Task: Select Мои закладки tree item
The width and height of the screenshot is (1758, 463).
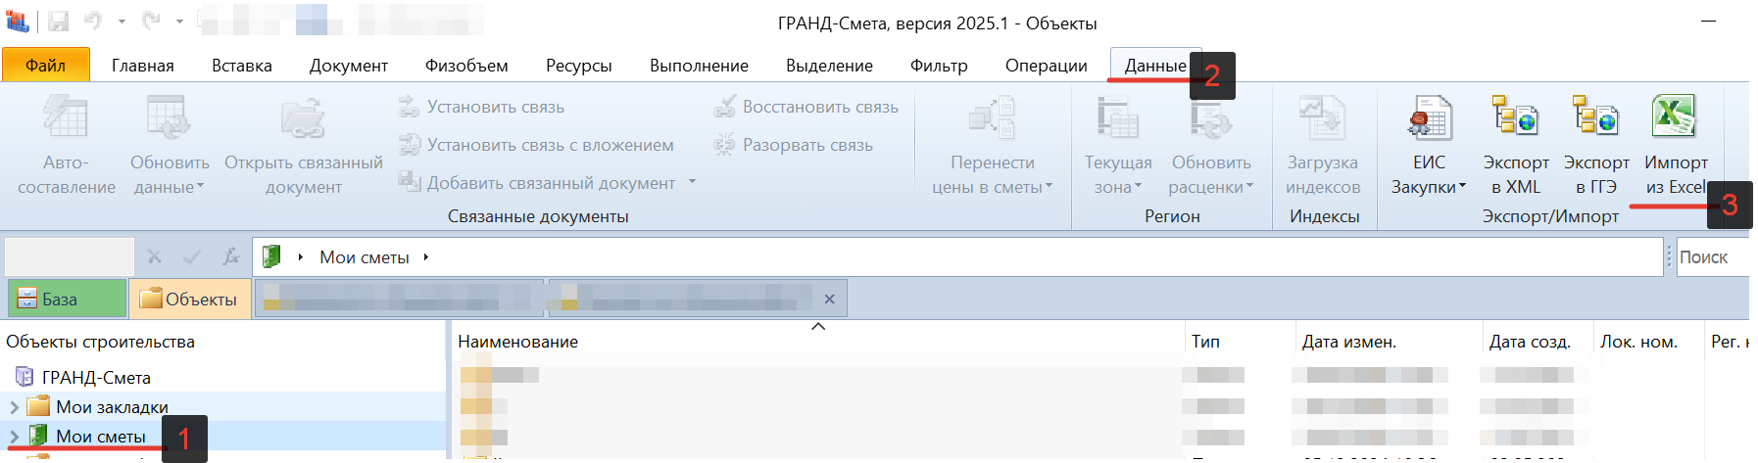Action: 112,406
